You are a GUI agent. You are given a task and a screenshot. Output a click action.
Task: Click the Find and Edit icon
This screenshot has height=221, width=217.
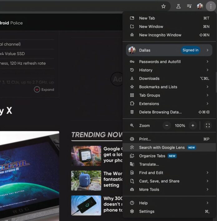[x=132, y=173]
